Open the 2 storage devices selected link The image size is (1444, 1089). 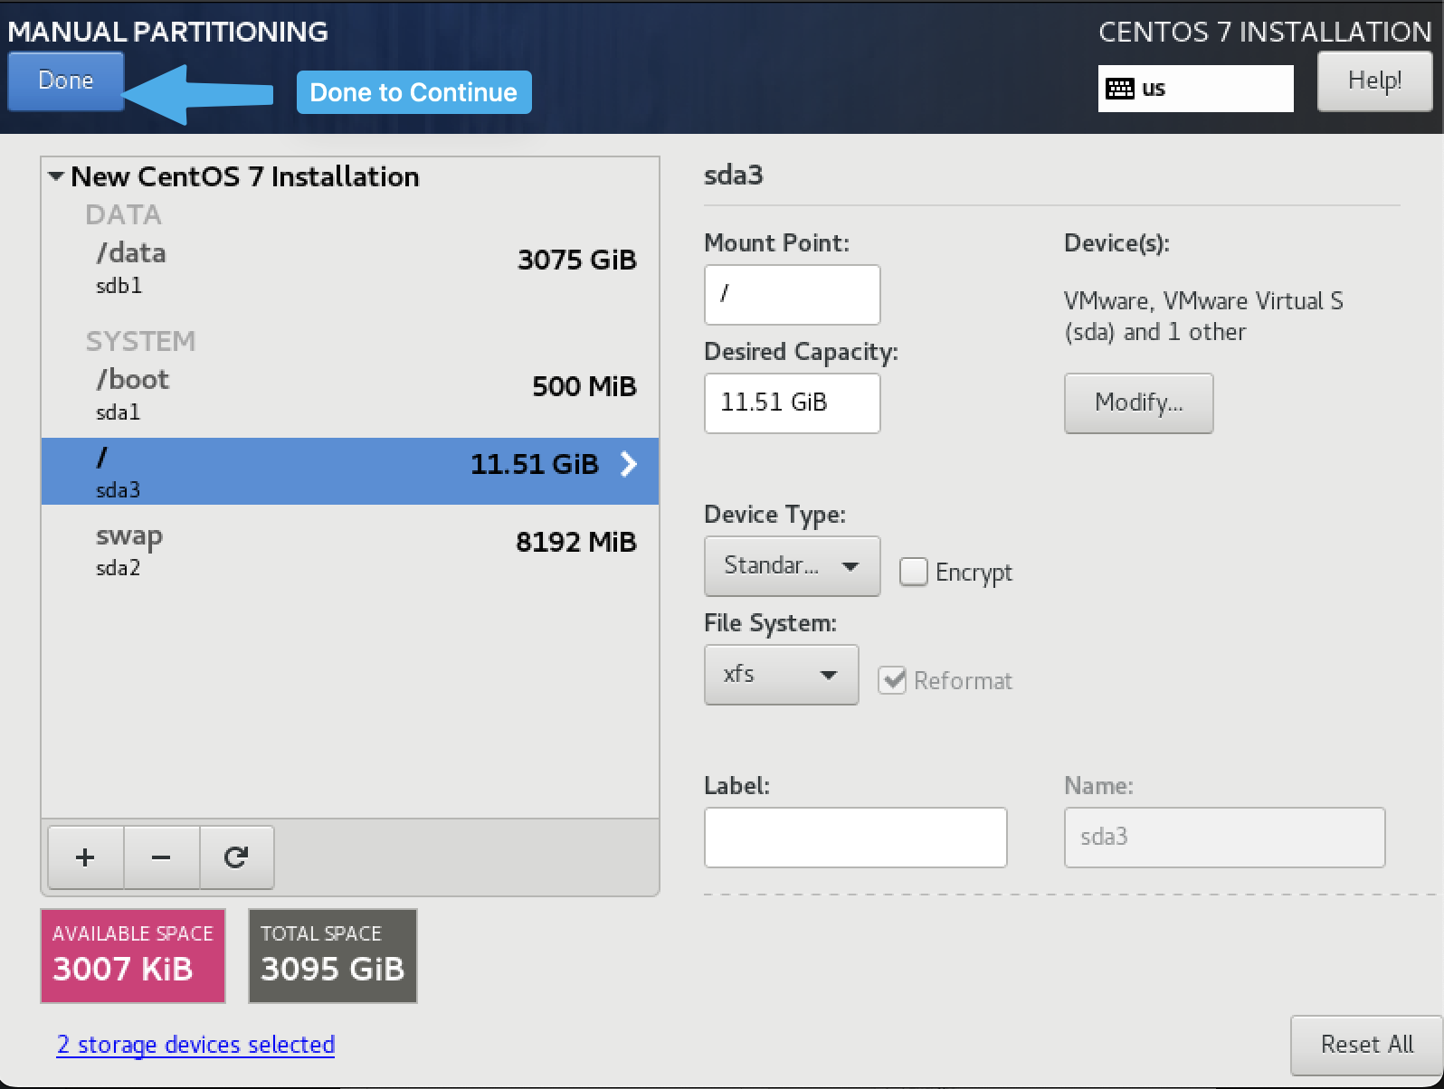point(195,1045)
